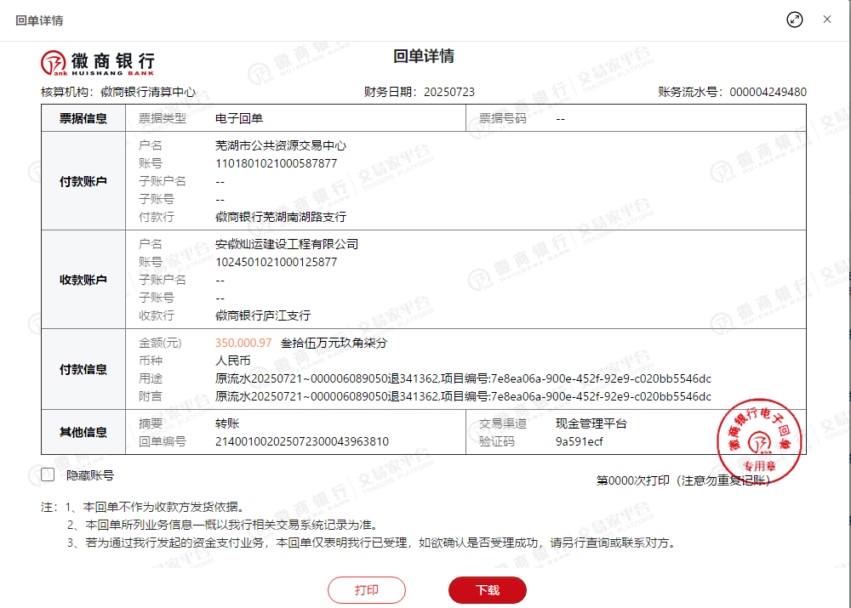Click the 付款信息 row header
The height and width of the screenshot is (608, 851).
pyautogui.click(x=83, y=370)
